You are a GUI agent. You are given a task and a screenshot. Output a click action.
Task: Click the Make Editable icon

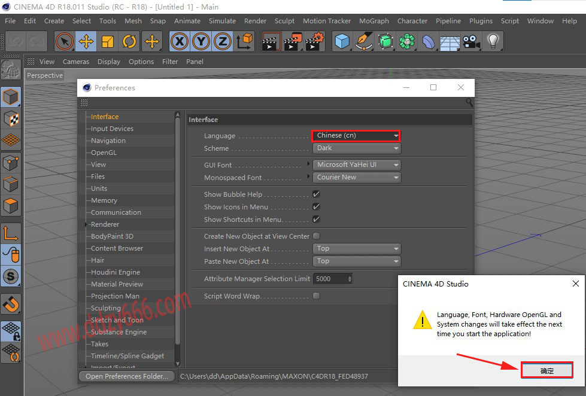(10, 69)
